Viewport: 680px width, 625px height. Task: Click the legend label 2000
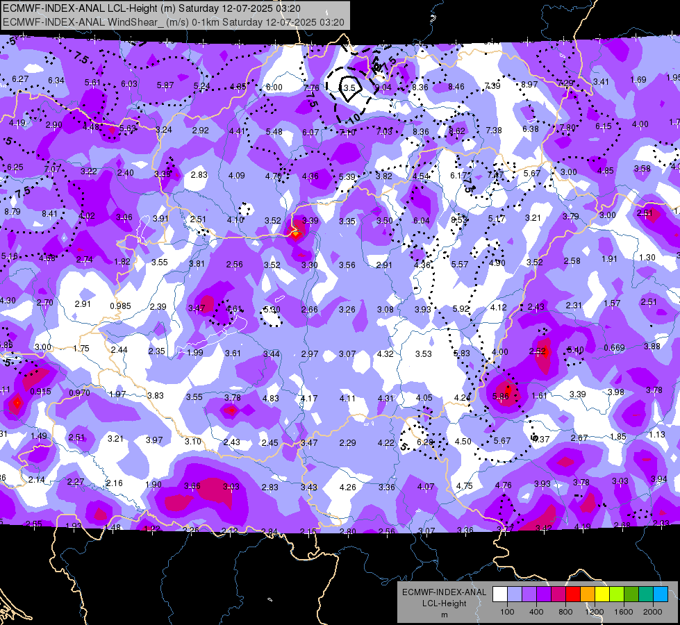coord(653,612)
